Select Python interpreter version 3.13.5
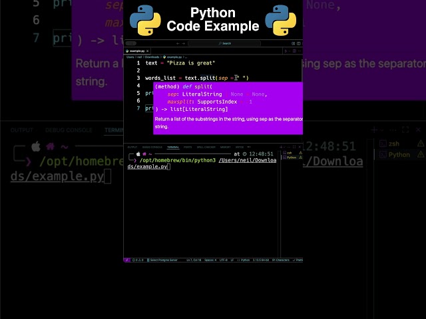This screenshot has height=319, width=426. click(x=261, y=260)
